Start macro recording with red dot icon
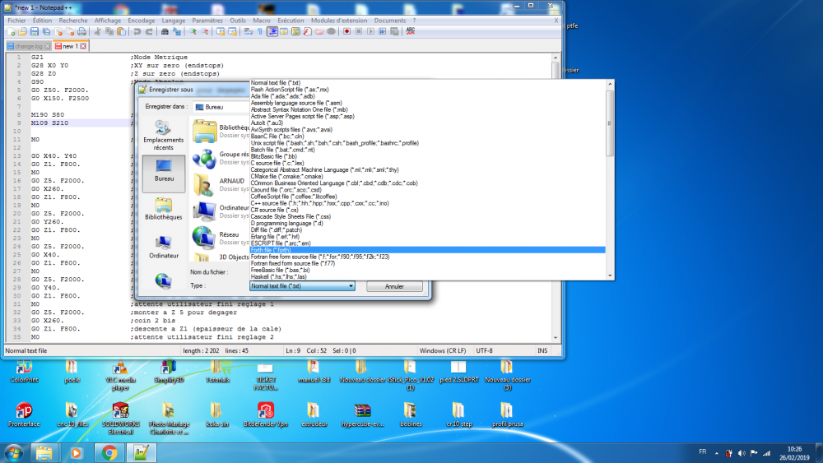 347,31
